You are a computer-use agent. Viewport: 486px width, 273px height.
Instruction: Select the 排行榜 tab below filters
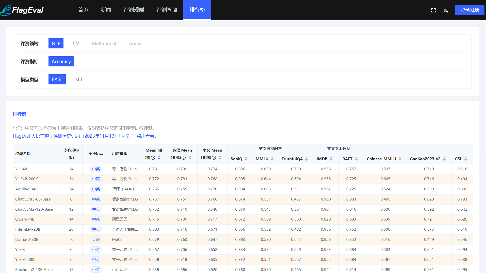(x=19, y=114)
